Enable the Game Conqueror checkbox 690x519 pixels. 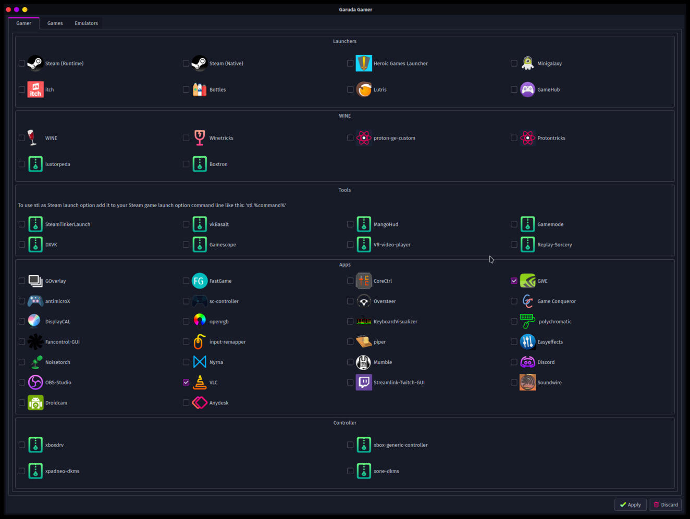[x=514, y=301]
